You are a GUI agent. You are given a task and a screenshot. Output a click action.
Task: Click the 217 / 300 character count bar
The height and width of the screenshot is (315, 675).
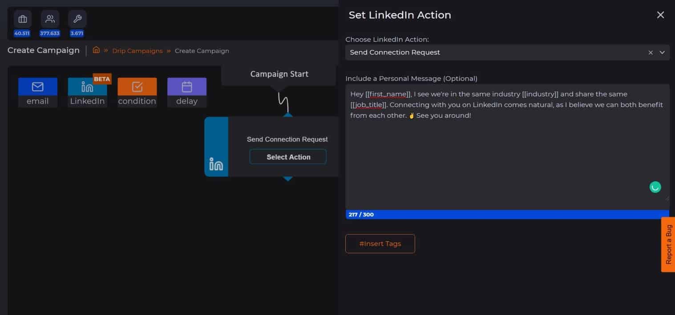pyautogui.click(x=507, y=215)
